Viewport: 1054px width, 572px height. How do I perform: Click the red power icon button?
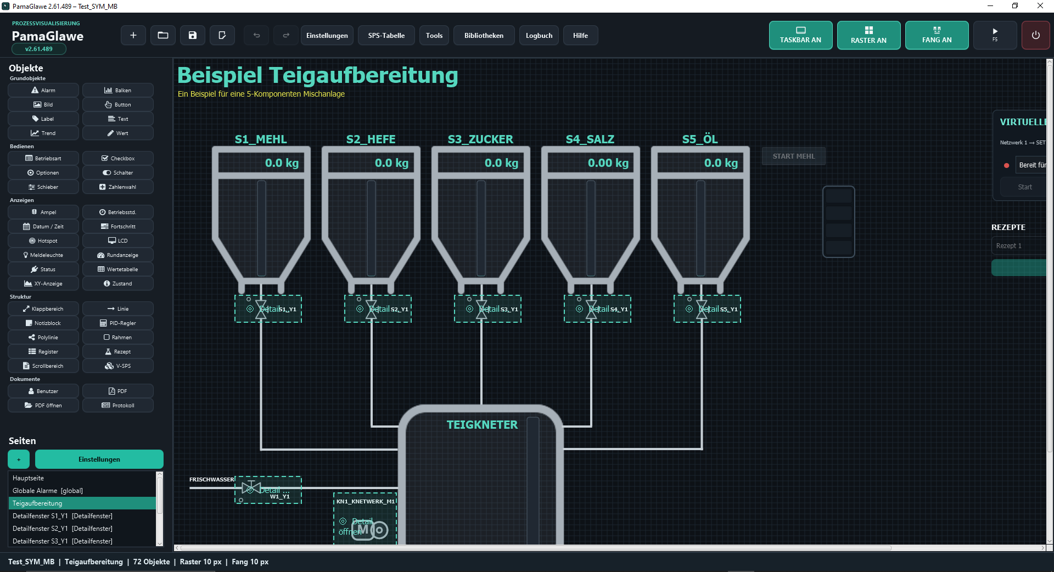click(1035, 35)
